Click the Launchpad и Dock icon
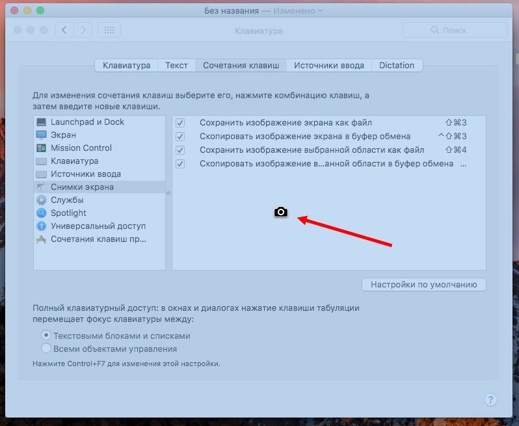 pos(42,122)
